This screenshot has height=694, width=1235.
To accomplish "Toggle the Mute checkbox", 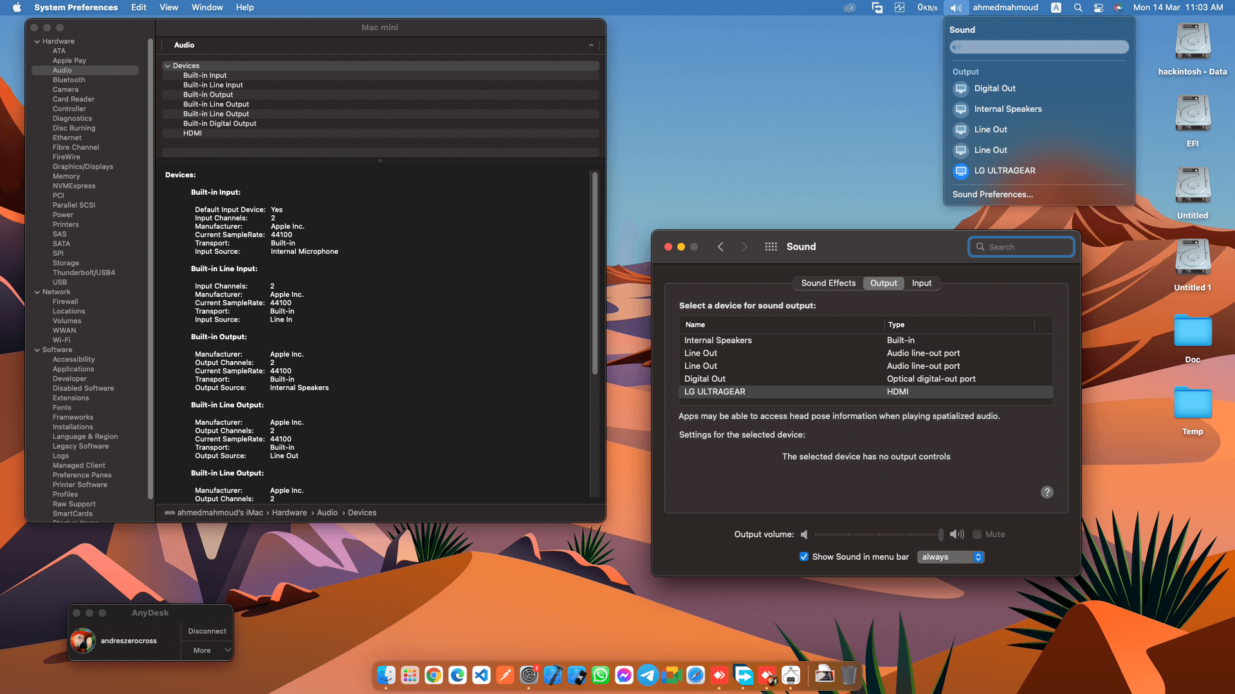I will click(x=977, y=534).
